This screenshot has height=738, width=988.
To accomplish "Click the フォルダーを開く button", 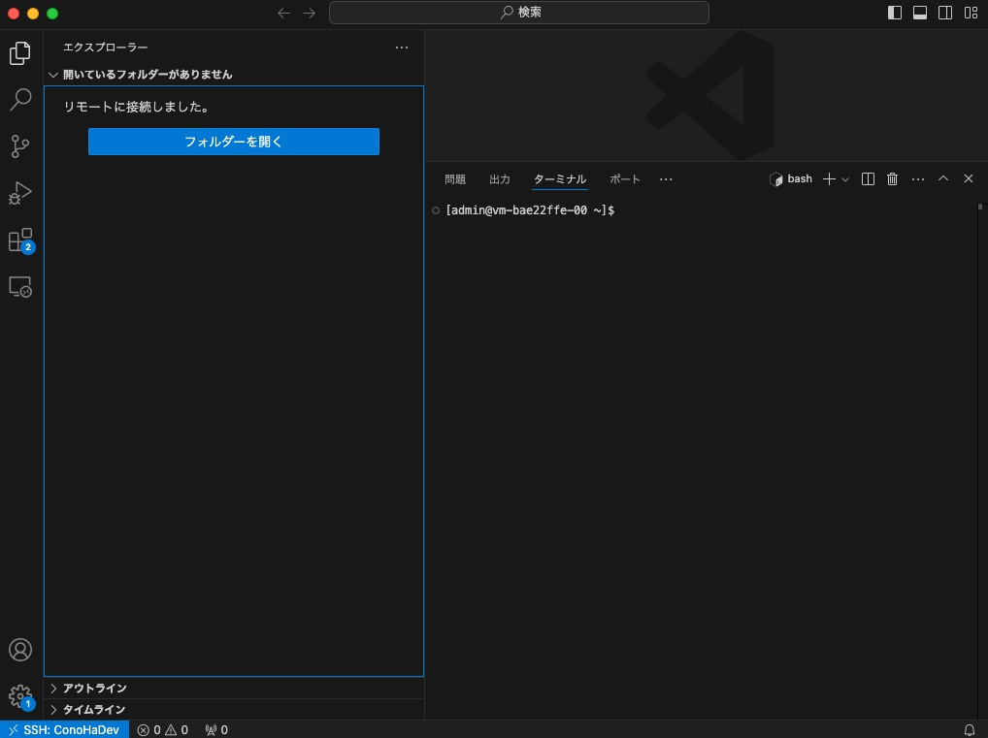I will 233,141.
